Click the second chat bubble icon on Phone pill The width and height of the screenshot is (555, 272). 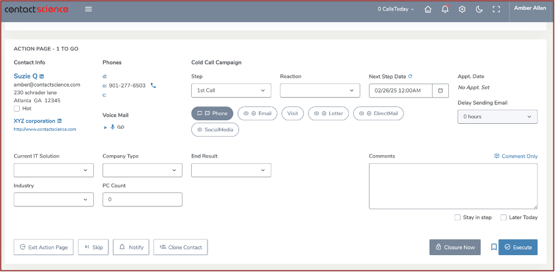[208, 113]
